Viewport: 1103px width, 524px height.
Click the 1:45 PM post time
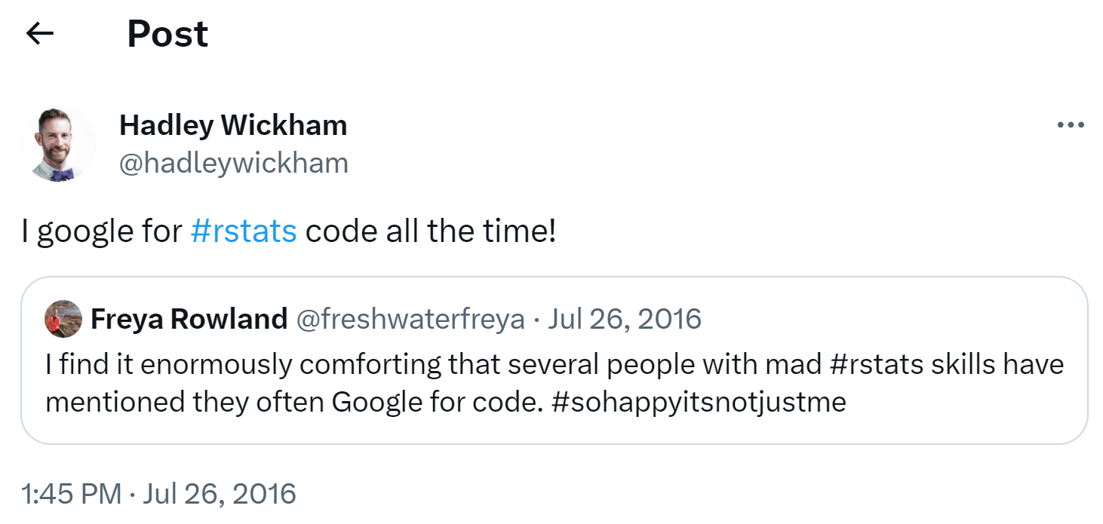click(x=71, y=494)
